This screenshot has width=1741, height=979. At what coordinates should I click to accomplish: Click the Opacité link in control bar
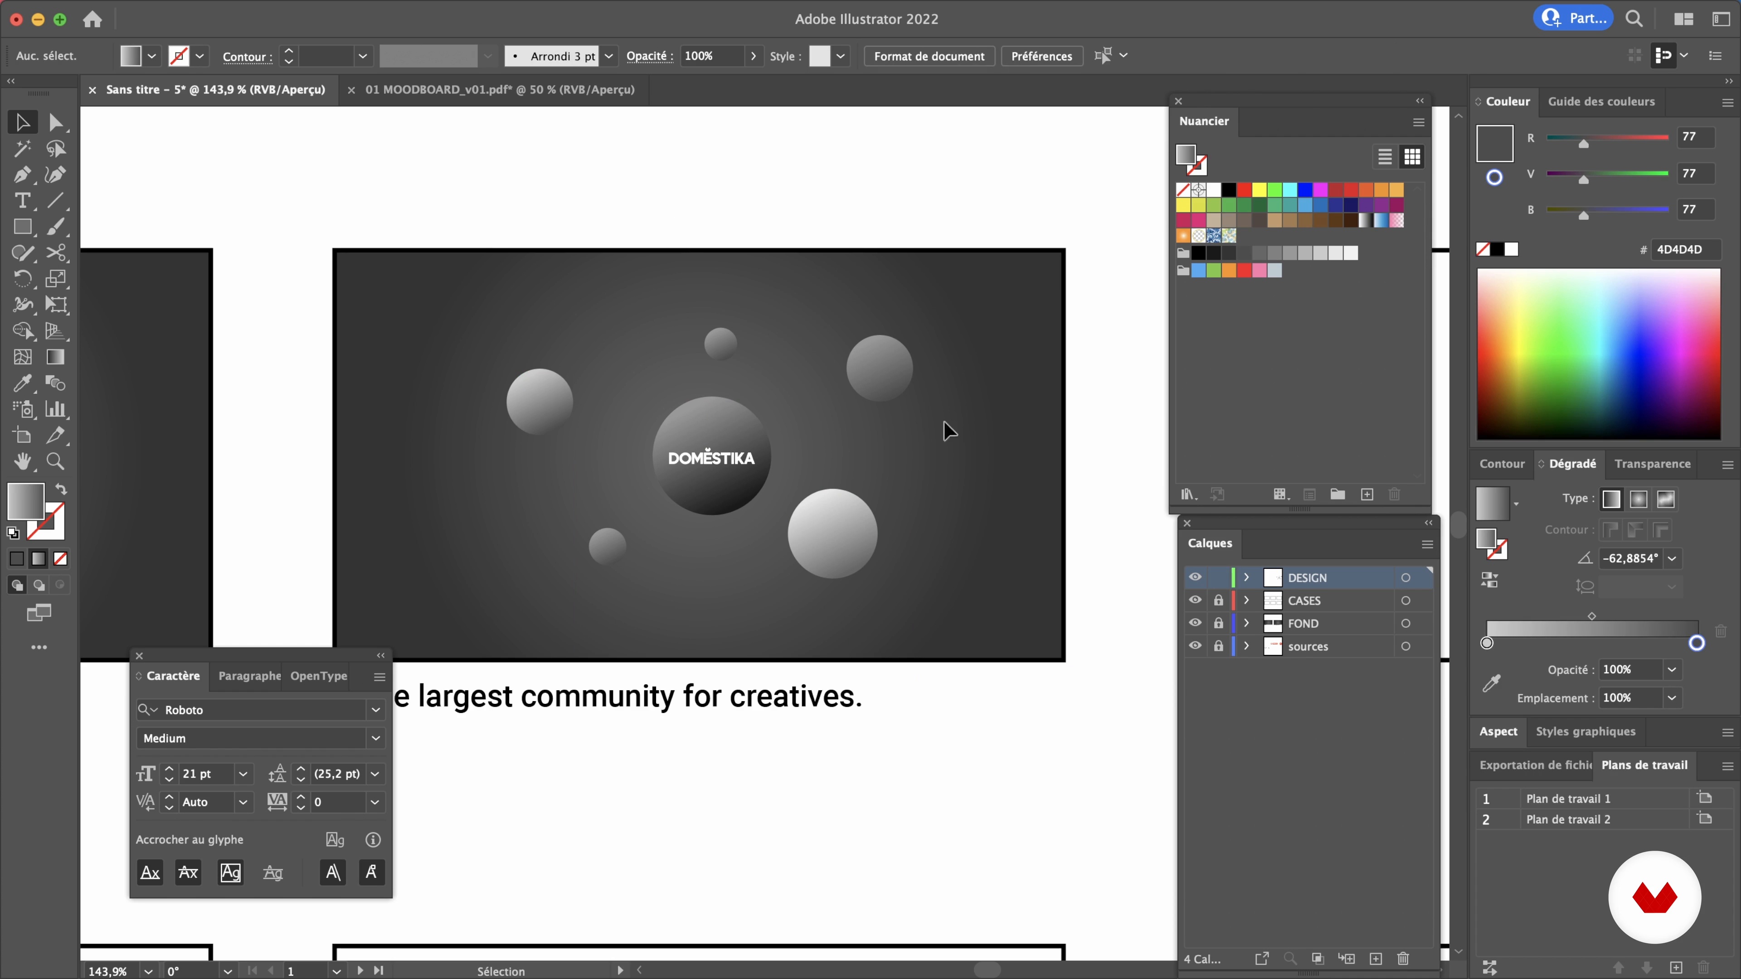pos(650,56)
